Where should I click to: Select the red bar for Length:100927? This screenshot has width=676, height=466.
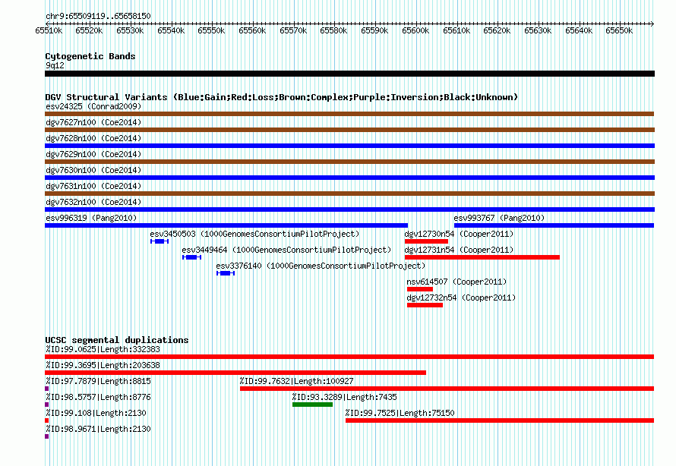point(447,389)
